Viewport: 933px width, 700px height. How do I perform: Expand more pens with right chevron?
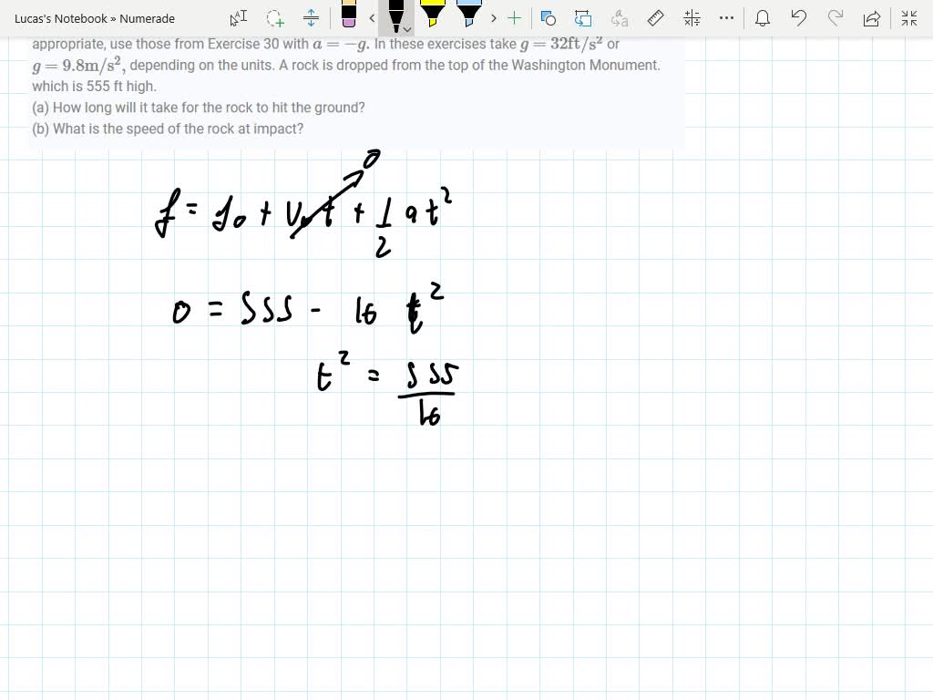493,17
